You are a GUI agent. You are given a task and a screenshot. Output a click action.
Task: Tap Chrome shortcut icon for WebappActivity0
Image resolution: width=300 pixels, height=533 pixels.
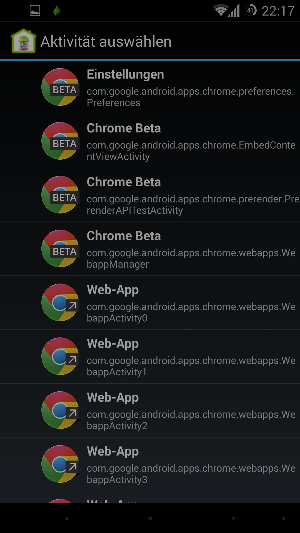[61, 302]
